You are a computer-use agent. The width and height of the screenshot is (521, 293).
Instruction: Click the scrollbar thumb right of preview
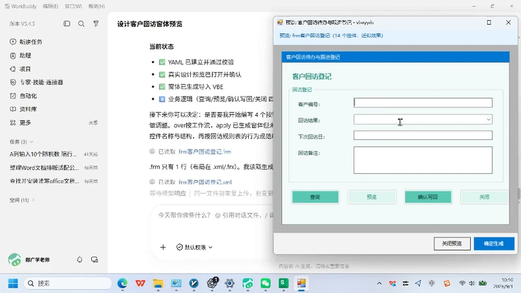pyautogui.click(x=519, y=194)
